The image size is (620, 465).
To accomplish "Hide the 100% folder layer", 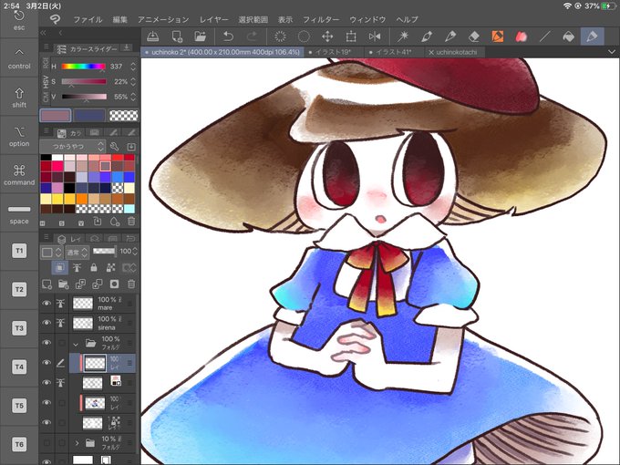I will pyautogui.click(x=46, y=343).
